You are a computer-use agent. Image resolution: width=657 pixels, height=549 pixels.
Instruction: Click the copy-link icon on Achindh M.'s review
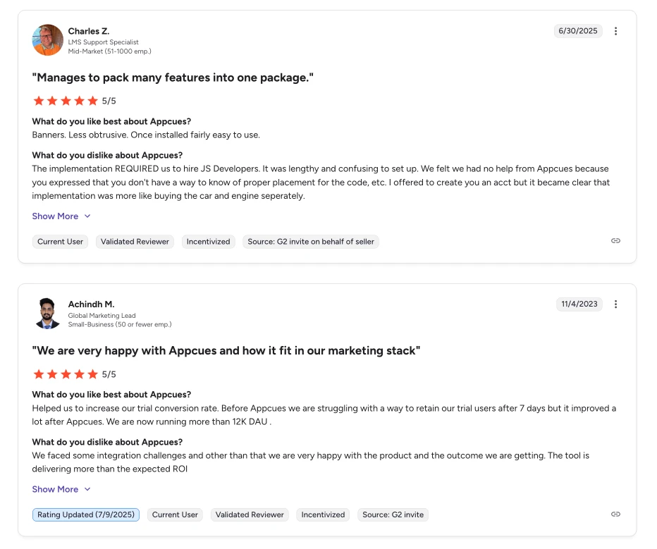coord(615,514)
